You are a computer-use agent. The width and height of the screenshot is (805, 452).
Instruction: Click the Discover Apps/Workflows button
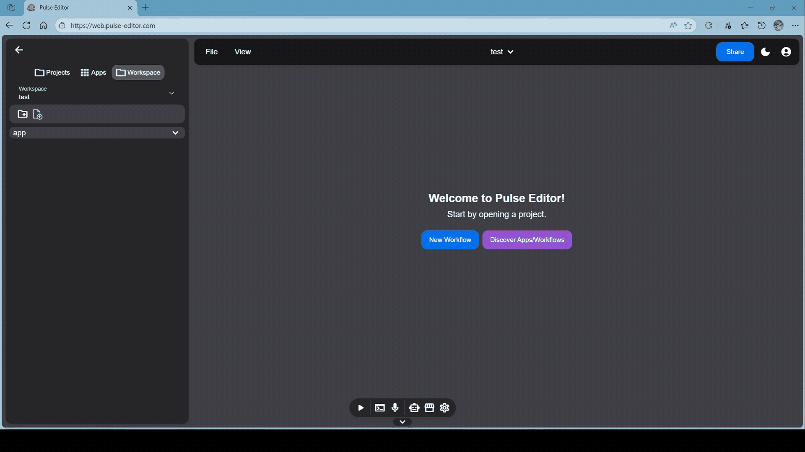pos(527,239)
